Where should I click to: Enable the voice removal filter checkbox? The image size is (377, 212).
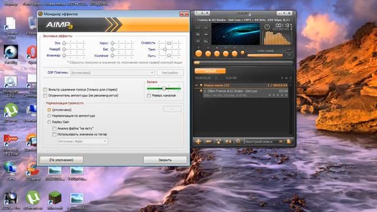point(45,90)
